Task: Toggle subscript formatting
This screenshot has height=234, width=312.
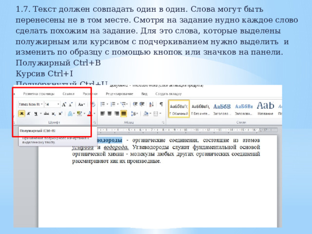Action: click(53, 114)
